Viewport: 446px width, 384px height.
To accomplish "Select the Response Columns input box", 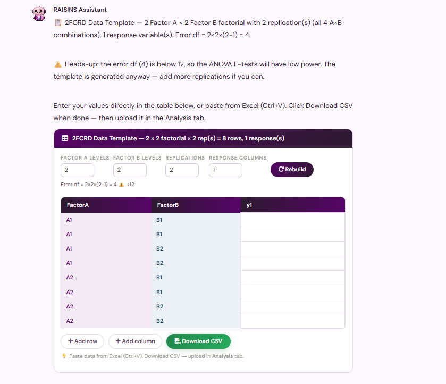I will (225, 170).
